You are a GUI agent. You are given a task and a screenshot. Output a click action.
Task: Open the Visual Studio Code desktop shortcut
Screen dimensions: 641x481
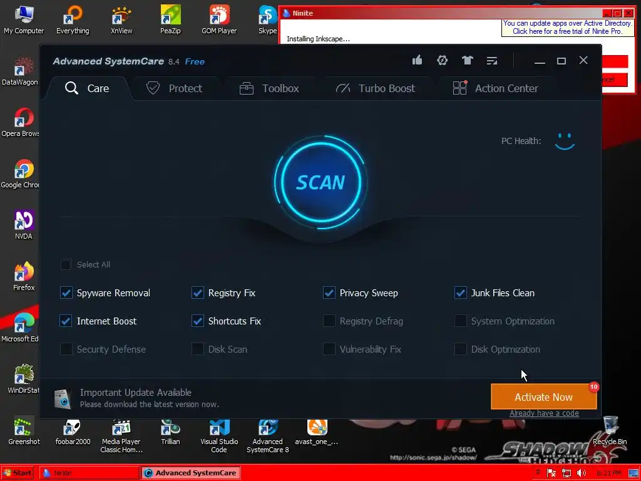point(219,437)
